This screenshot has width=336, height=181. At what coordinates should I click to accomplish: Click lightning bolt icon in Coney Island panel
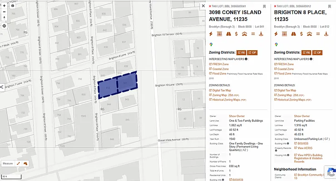(x=211, y=34)
